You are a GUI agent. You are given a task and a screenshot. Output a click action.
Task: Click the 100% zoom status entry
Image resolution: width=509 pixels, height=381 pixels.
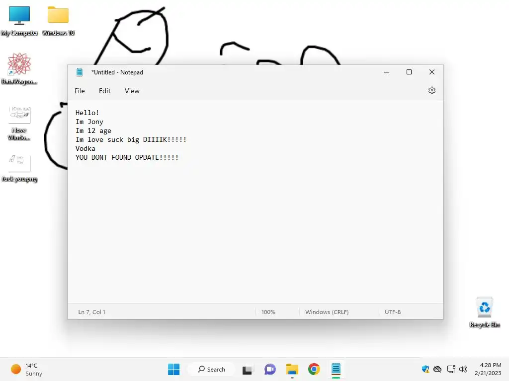pos(268,312)
